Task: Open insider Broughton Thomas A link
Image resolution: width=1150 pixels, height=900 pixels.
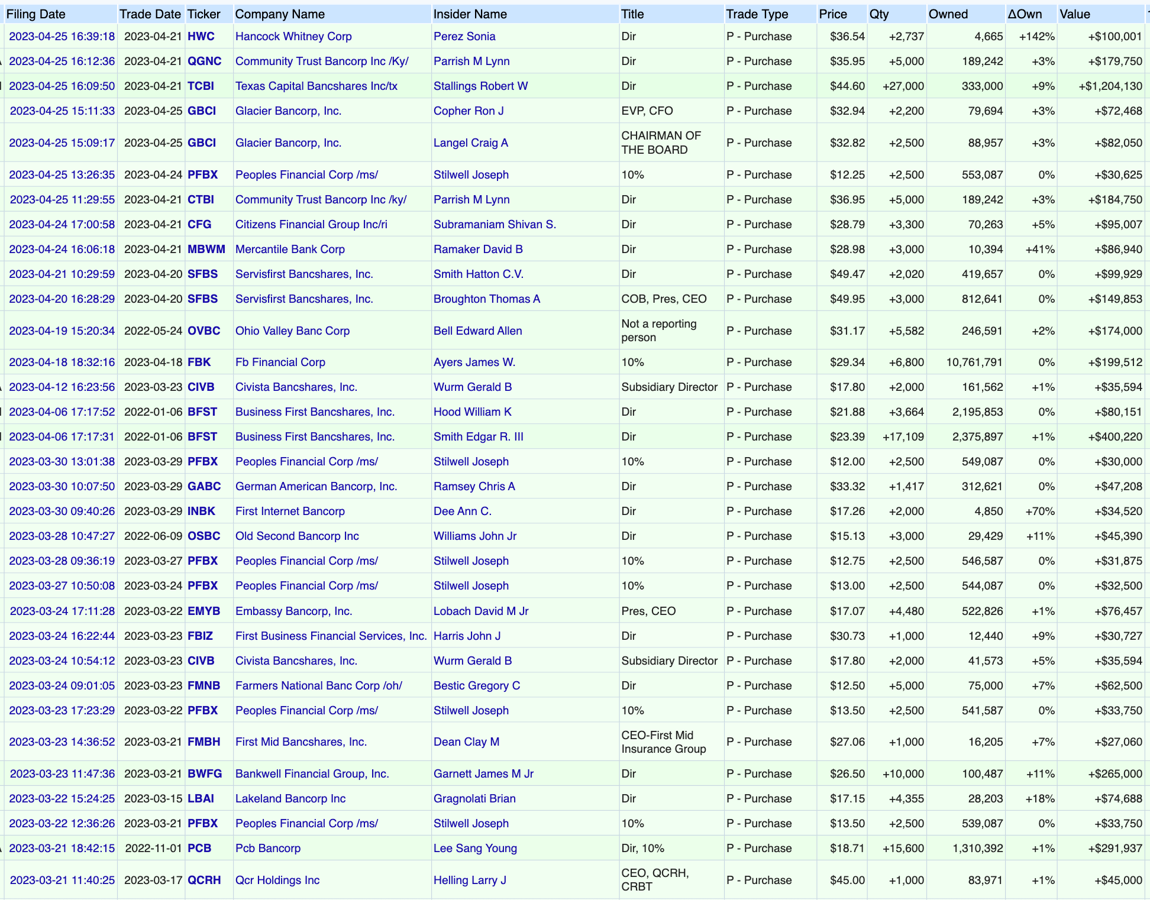Action: (x=487, y=299)
